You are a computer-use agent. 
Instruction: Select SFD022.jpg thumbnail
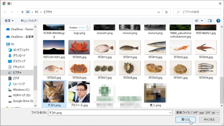point(180,47)
